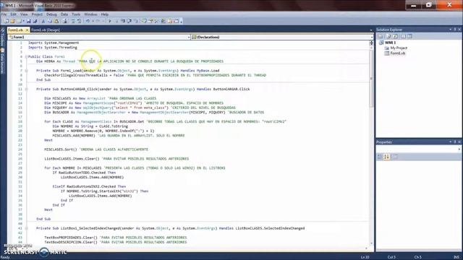Open Solution Explorer window position menu
463x260 pixels.
pyautogui.click(x=451, y=30)
